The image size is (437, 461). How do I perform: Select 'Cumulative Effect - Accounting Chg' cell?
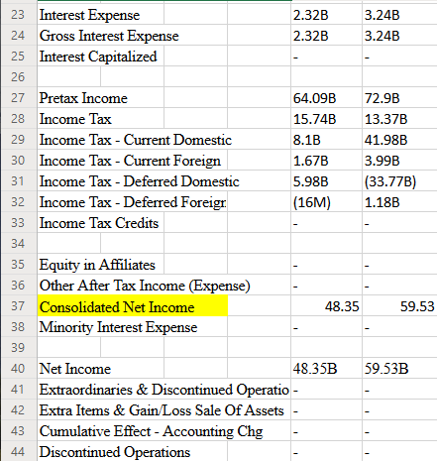tap(151, 431)
